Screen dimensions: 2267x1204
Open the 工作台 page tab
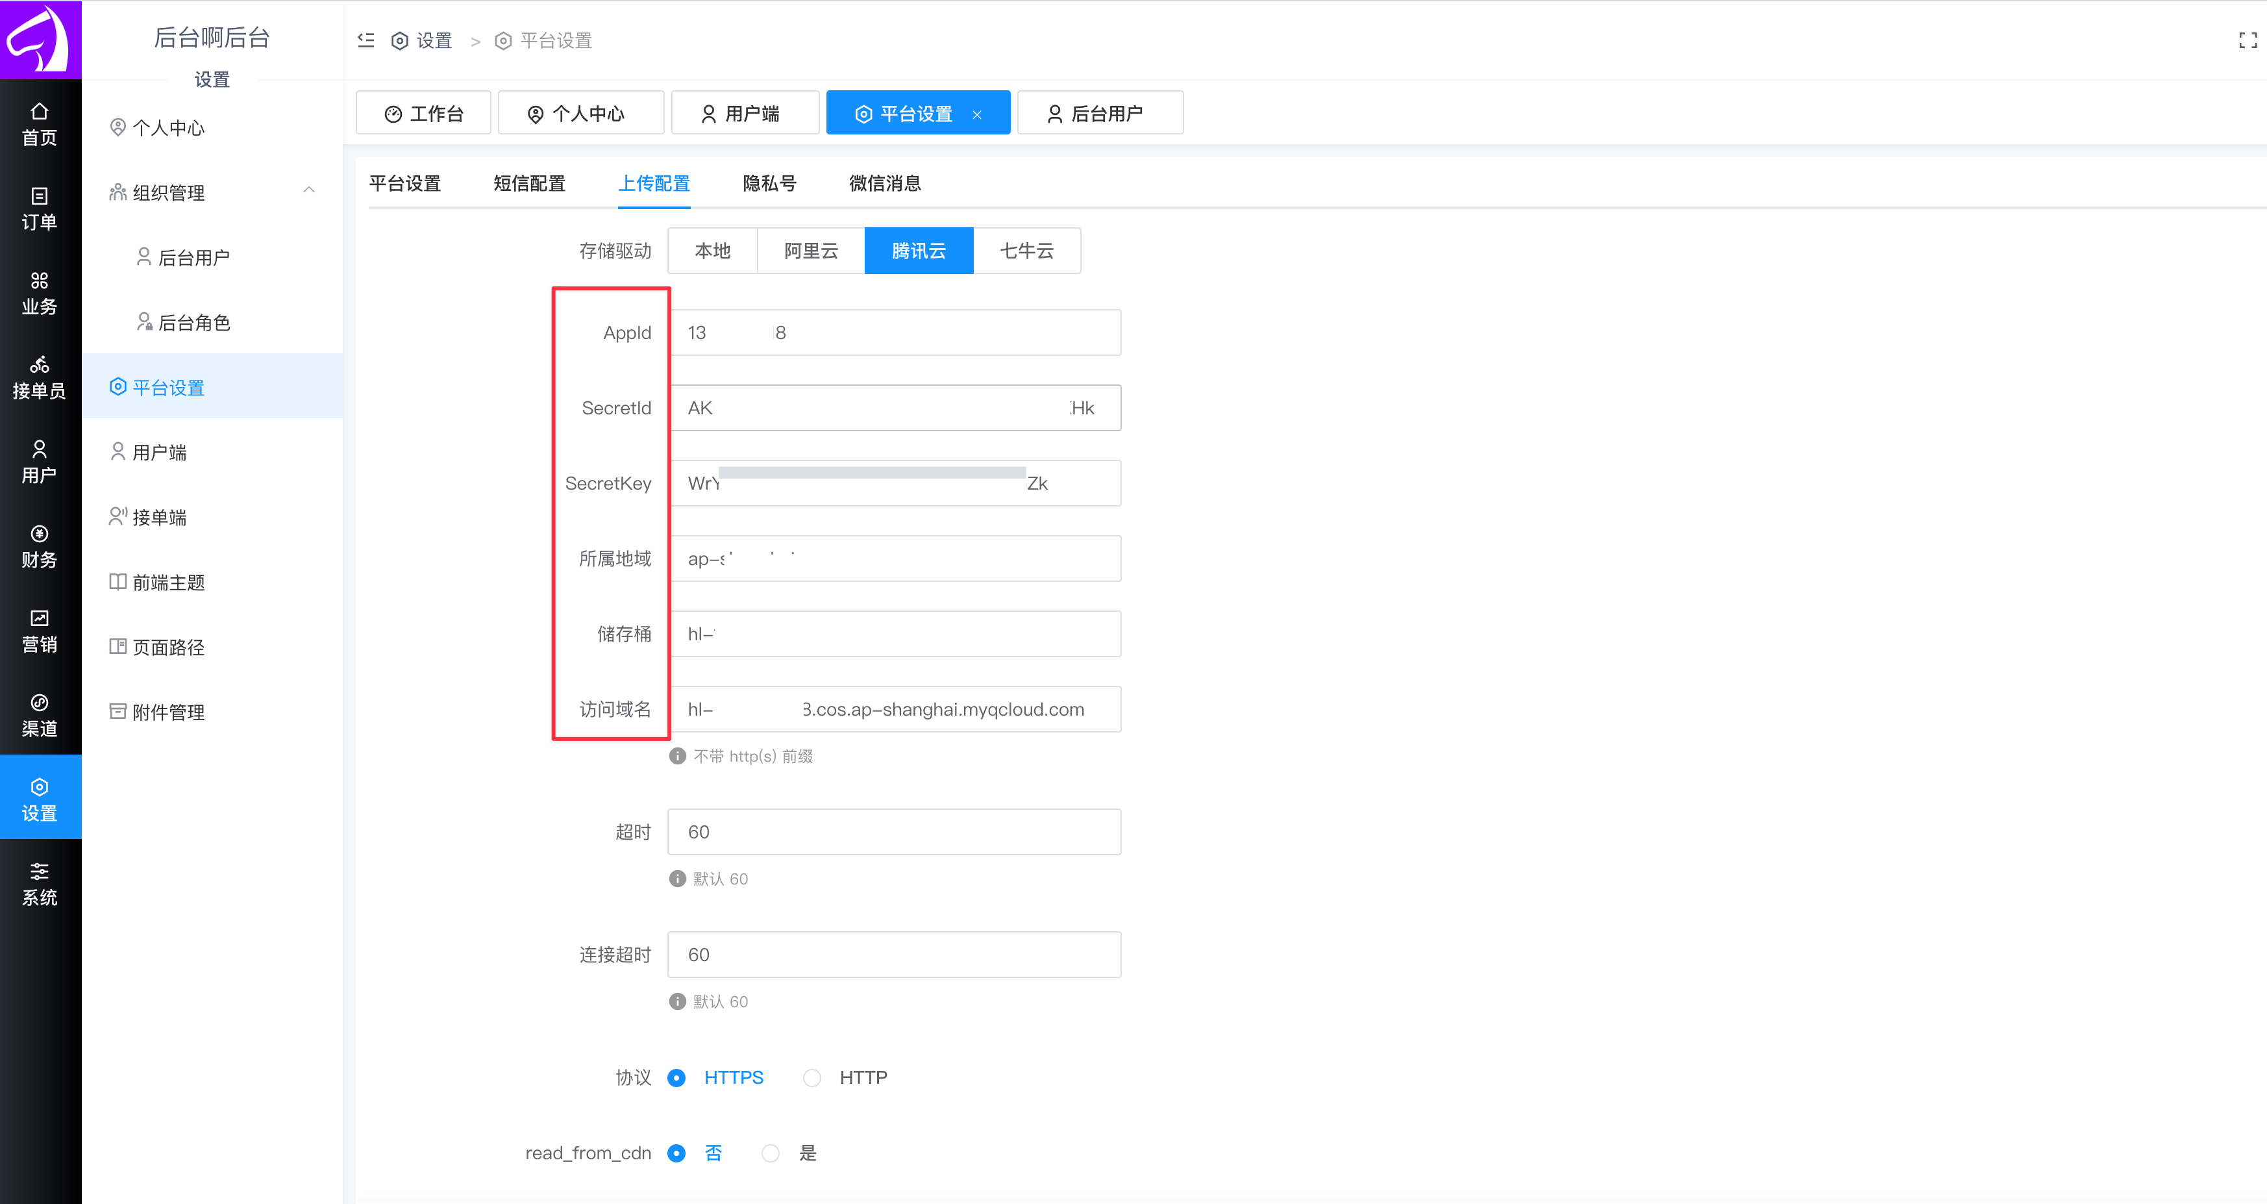click(423, 114)
